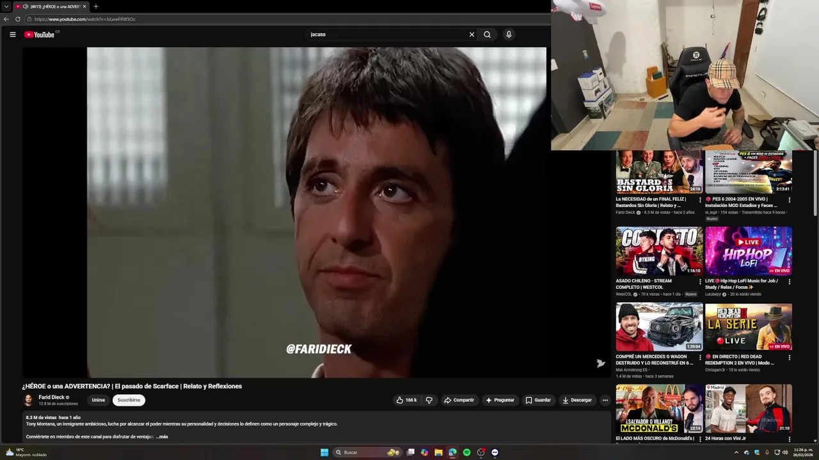Show hidden system tray icons chevron
The image size is (819, 460).
point(736,452)
